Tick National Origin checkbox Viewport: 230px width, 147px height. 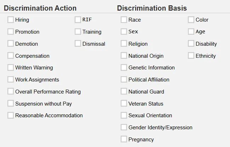pyautogui.click(x=124, y=56)
